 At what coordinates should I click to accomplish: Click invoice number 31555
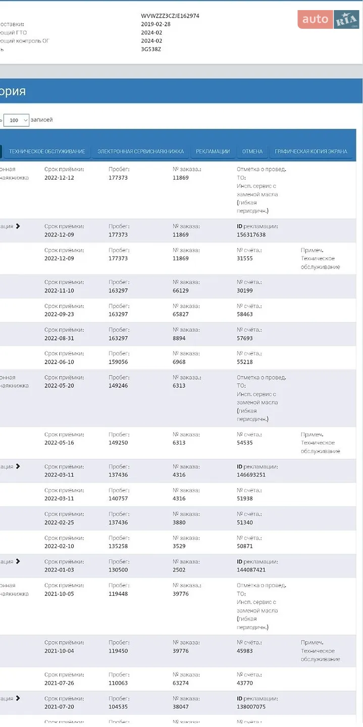pos(245,258)
